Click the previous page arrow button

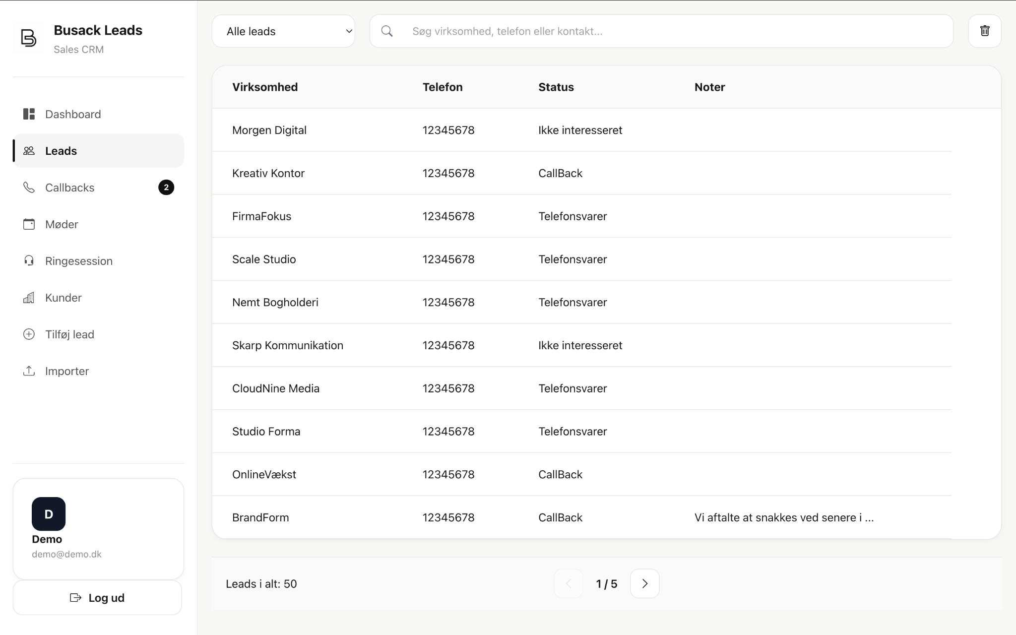pyautogui.click(x=569, y=583)
